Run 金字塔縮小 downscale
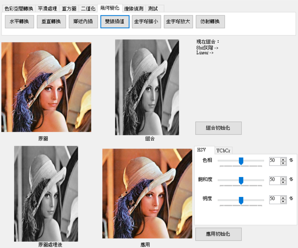Screen dimensions: 298x248 click(x=146, y=22)
